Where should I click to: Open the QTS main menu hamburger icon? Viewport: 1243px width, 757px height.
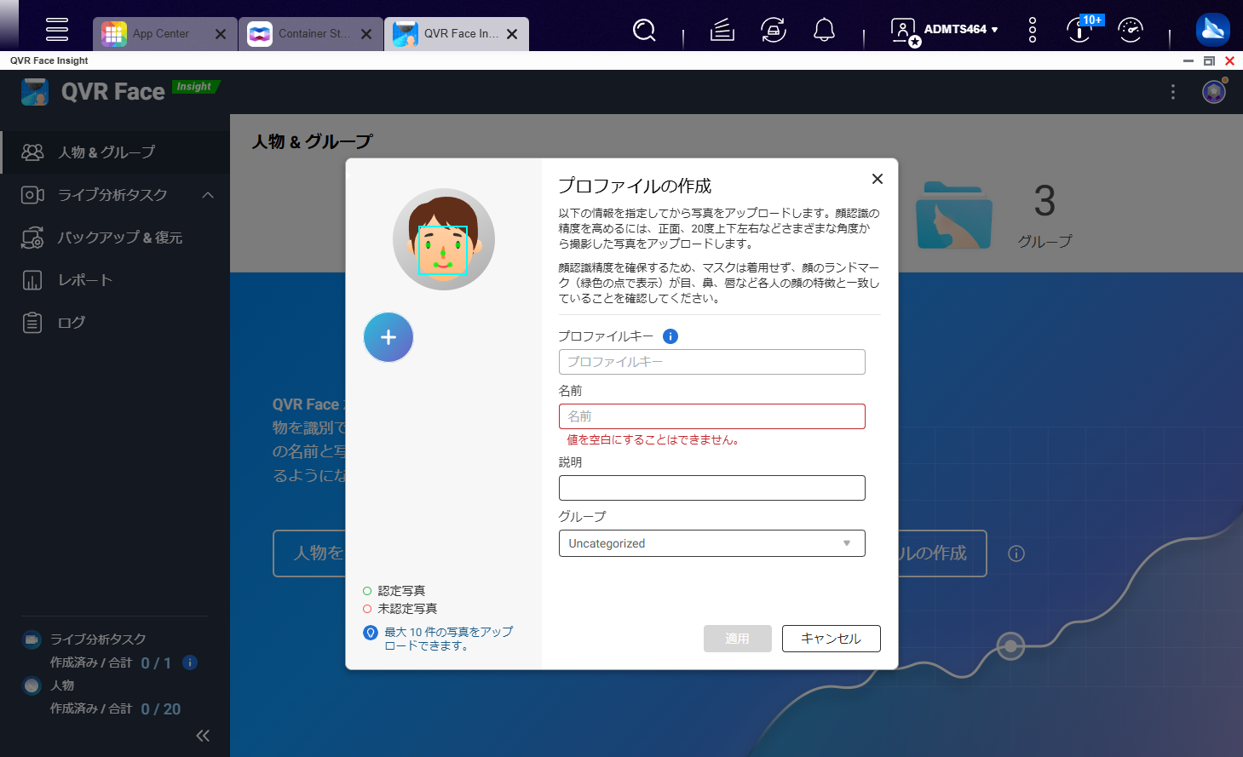click(57, 30)
